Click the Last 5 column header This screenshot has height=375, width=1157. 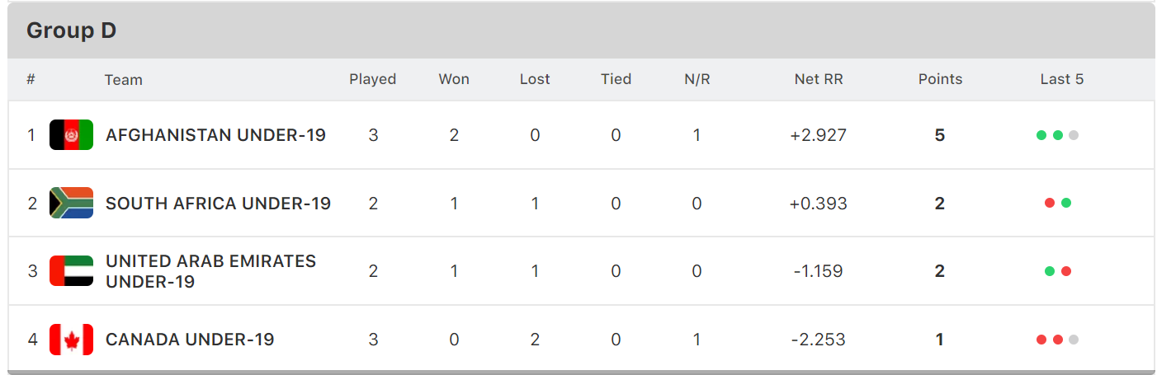click(x=1061, y=79)
